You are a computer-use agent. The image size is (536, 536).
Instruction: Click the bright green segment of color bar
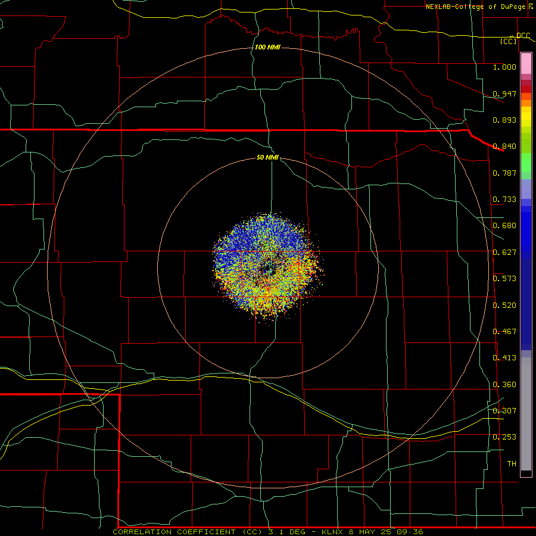(526, 163)
